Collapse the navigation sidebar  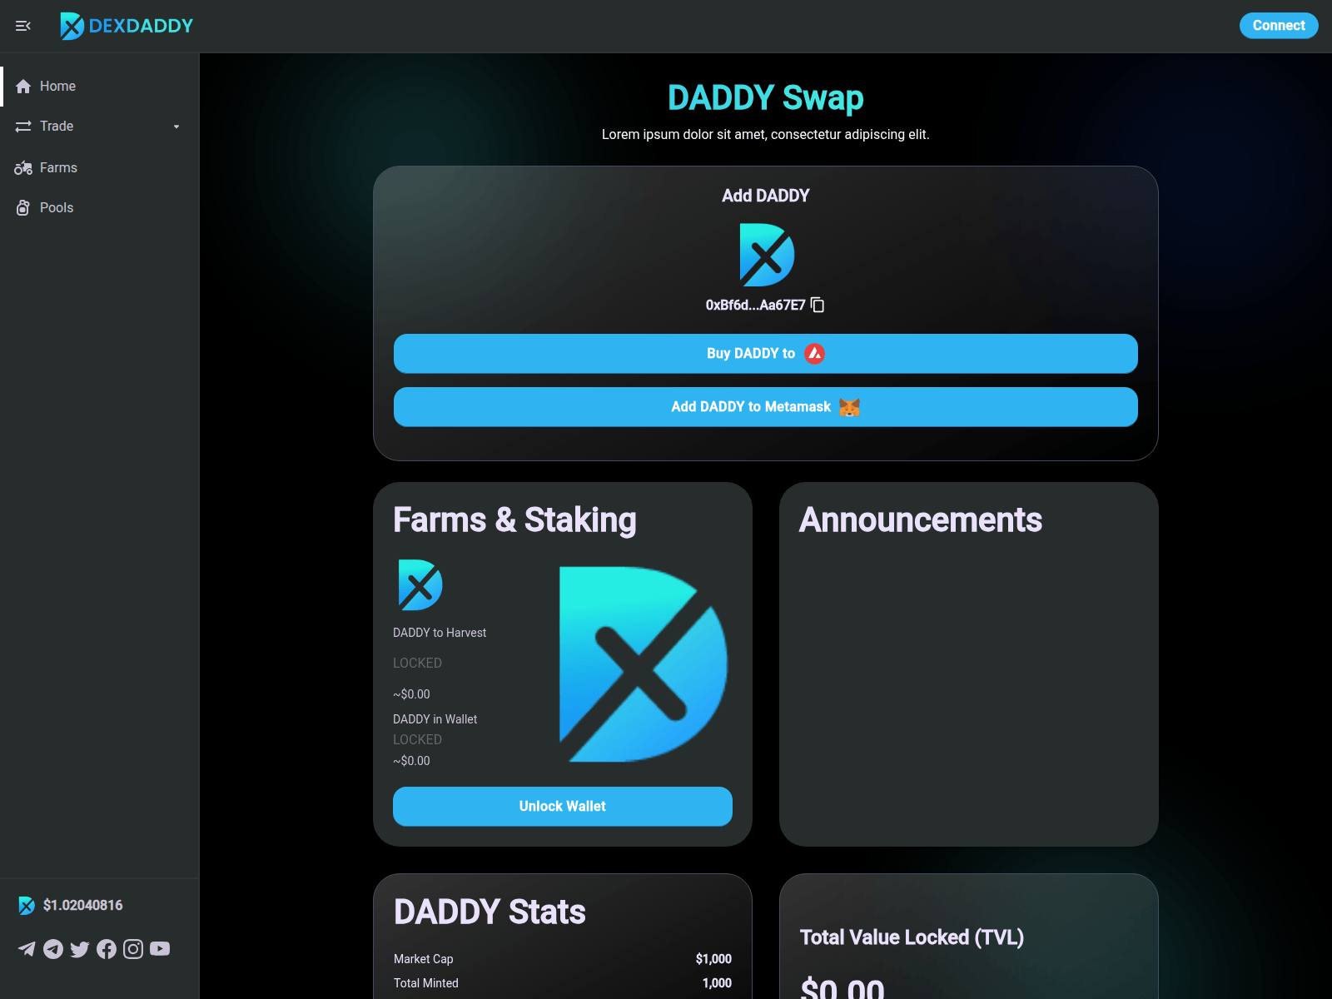point(22,26)
